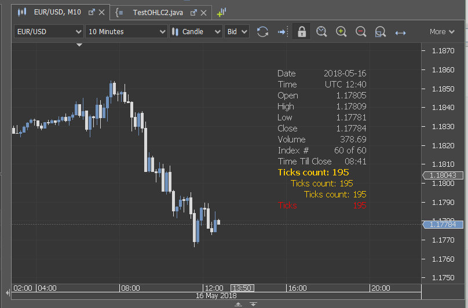Viewport: 468px width, 308px height.
Task: Add a new chart with the green plus icon
Action: pos(221,13)
